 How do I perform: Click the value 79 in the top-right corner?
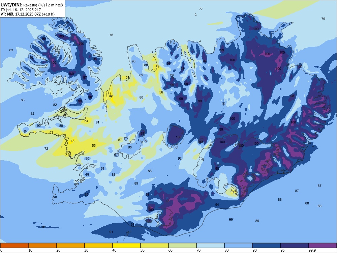pyautogui.click(x=323, y=19)
